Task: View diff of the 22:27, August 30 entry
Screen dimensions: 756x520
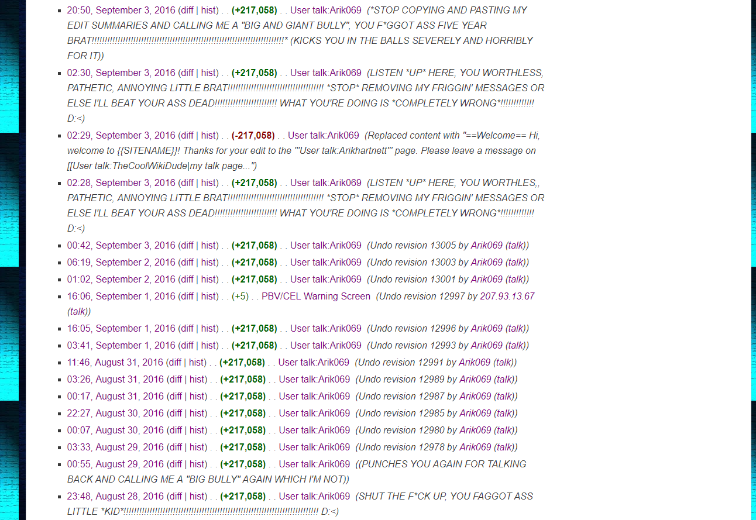Action: coord(175,413)
